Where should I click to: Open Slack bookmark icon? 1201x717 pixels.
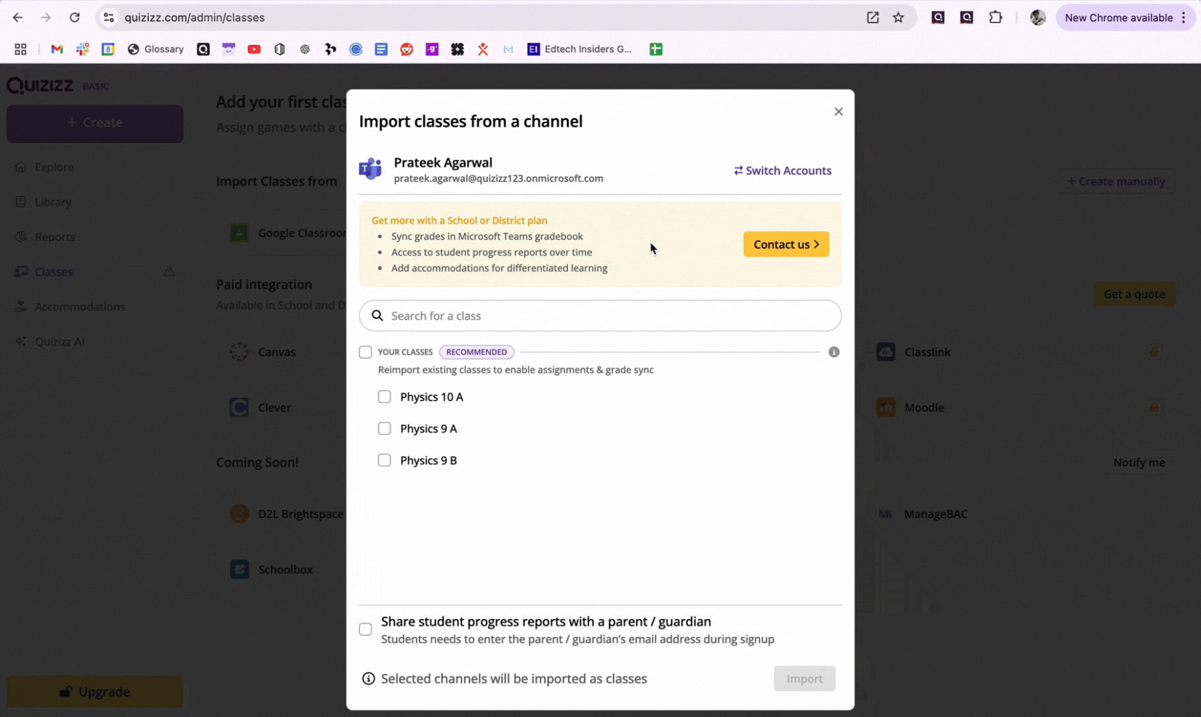[x=82, y=49]
